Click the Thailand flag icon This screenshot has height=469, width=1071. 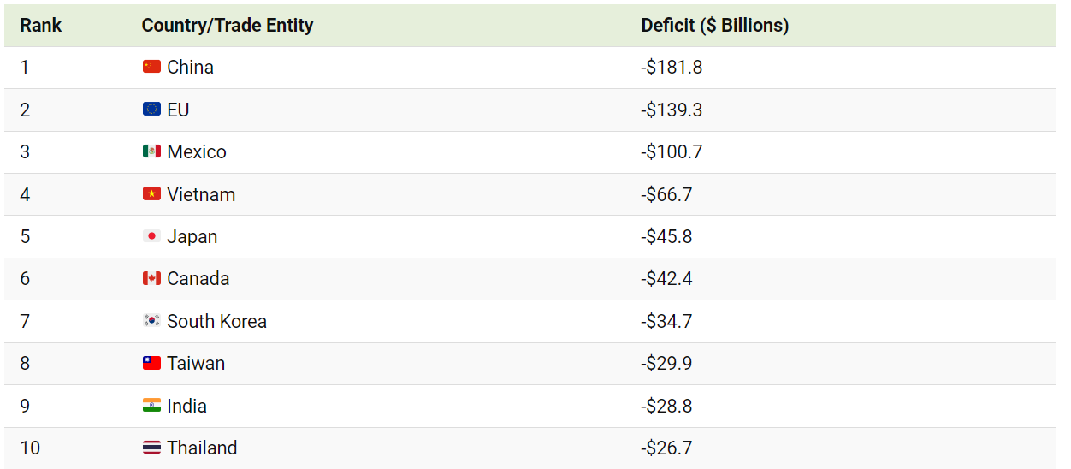point(151,448)
